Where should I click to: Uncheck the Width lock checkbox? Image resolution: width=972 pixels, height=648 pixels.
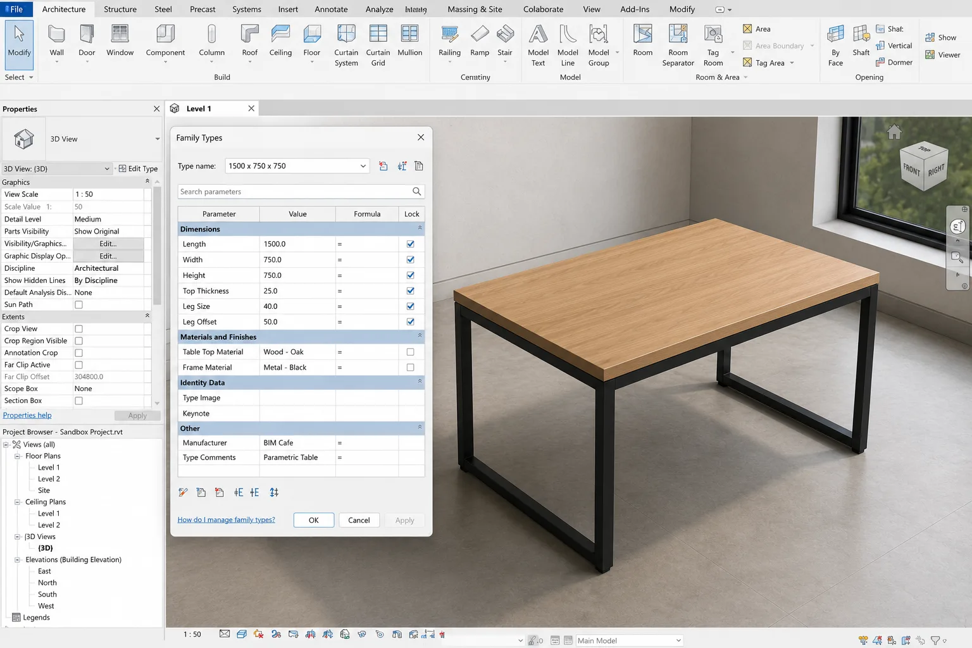click(410, 259)
